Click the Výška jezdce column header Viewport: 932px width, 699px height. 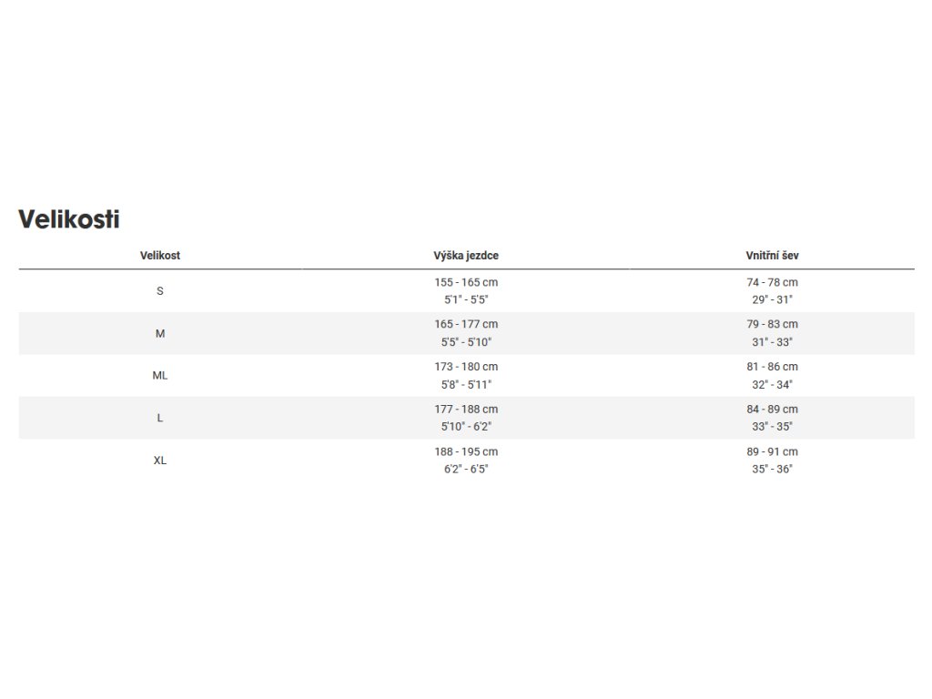(466, 256)
